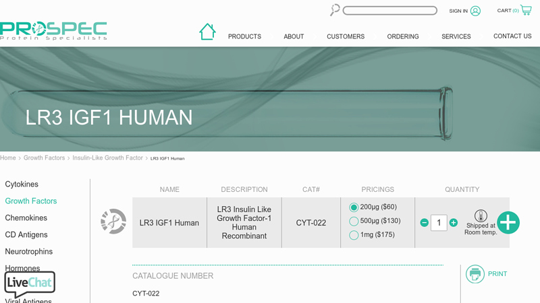Open the Products menu

point(244,36)
